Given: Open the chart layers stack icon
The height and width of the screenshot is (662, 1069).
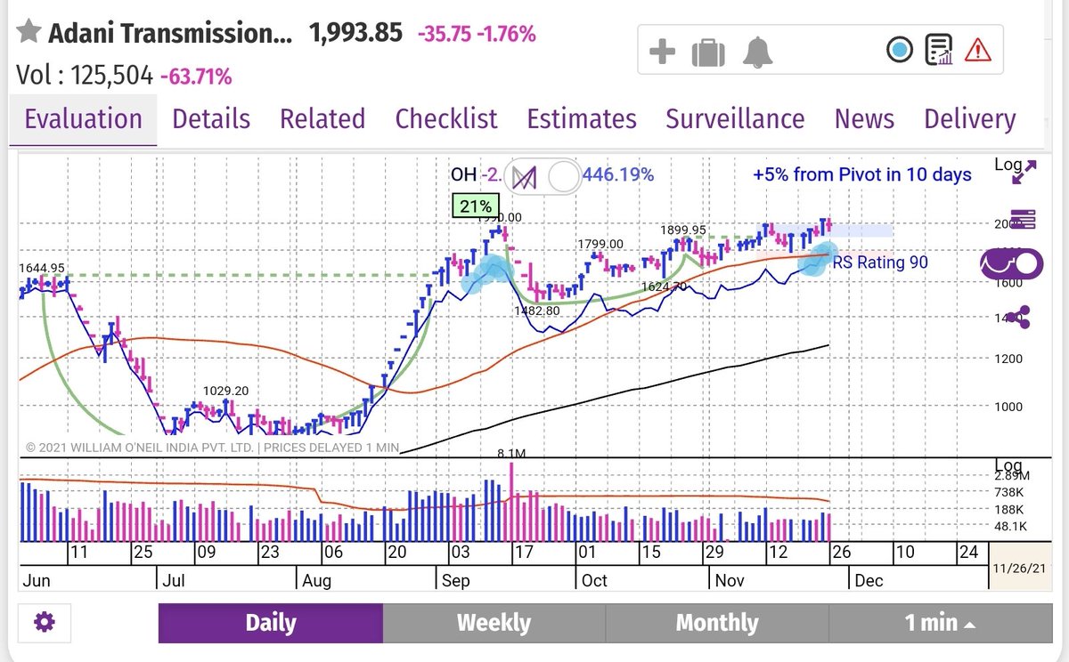Looking at the screenshot, I should [1024, 218].
